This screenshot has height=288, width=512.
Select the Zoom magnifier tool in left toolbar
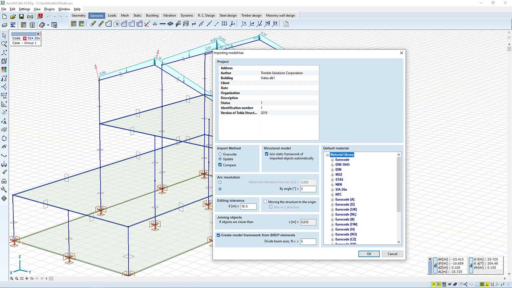click(x=4, y=44)
